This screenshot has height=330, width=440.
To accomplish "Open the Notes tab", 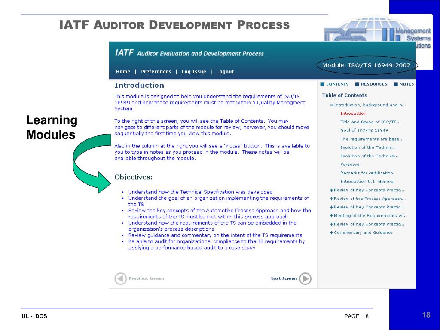I will pyautogui.click(x=404, y=84).
